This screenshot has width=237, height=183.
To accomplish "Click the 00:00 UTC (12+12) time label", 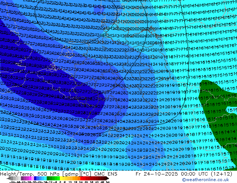I will pos(197,174).
